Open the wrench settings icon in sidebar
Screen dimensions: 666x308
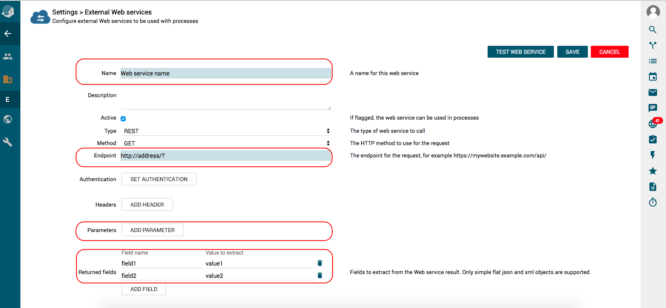tap(8, 142)
